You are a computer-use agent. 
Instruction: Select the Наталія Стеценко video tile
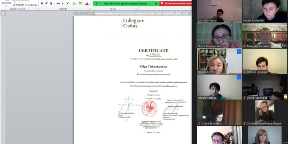(265, 61)
